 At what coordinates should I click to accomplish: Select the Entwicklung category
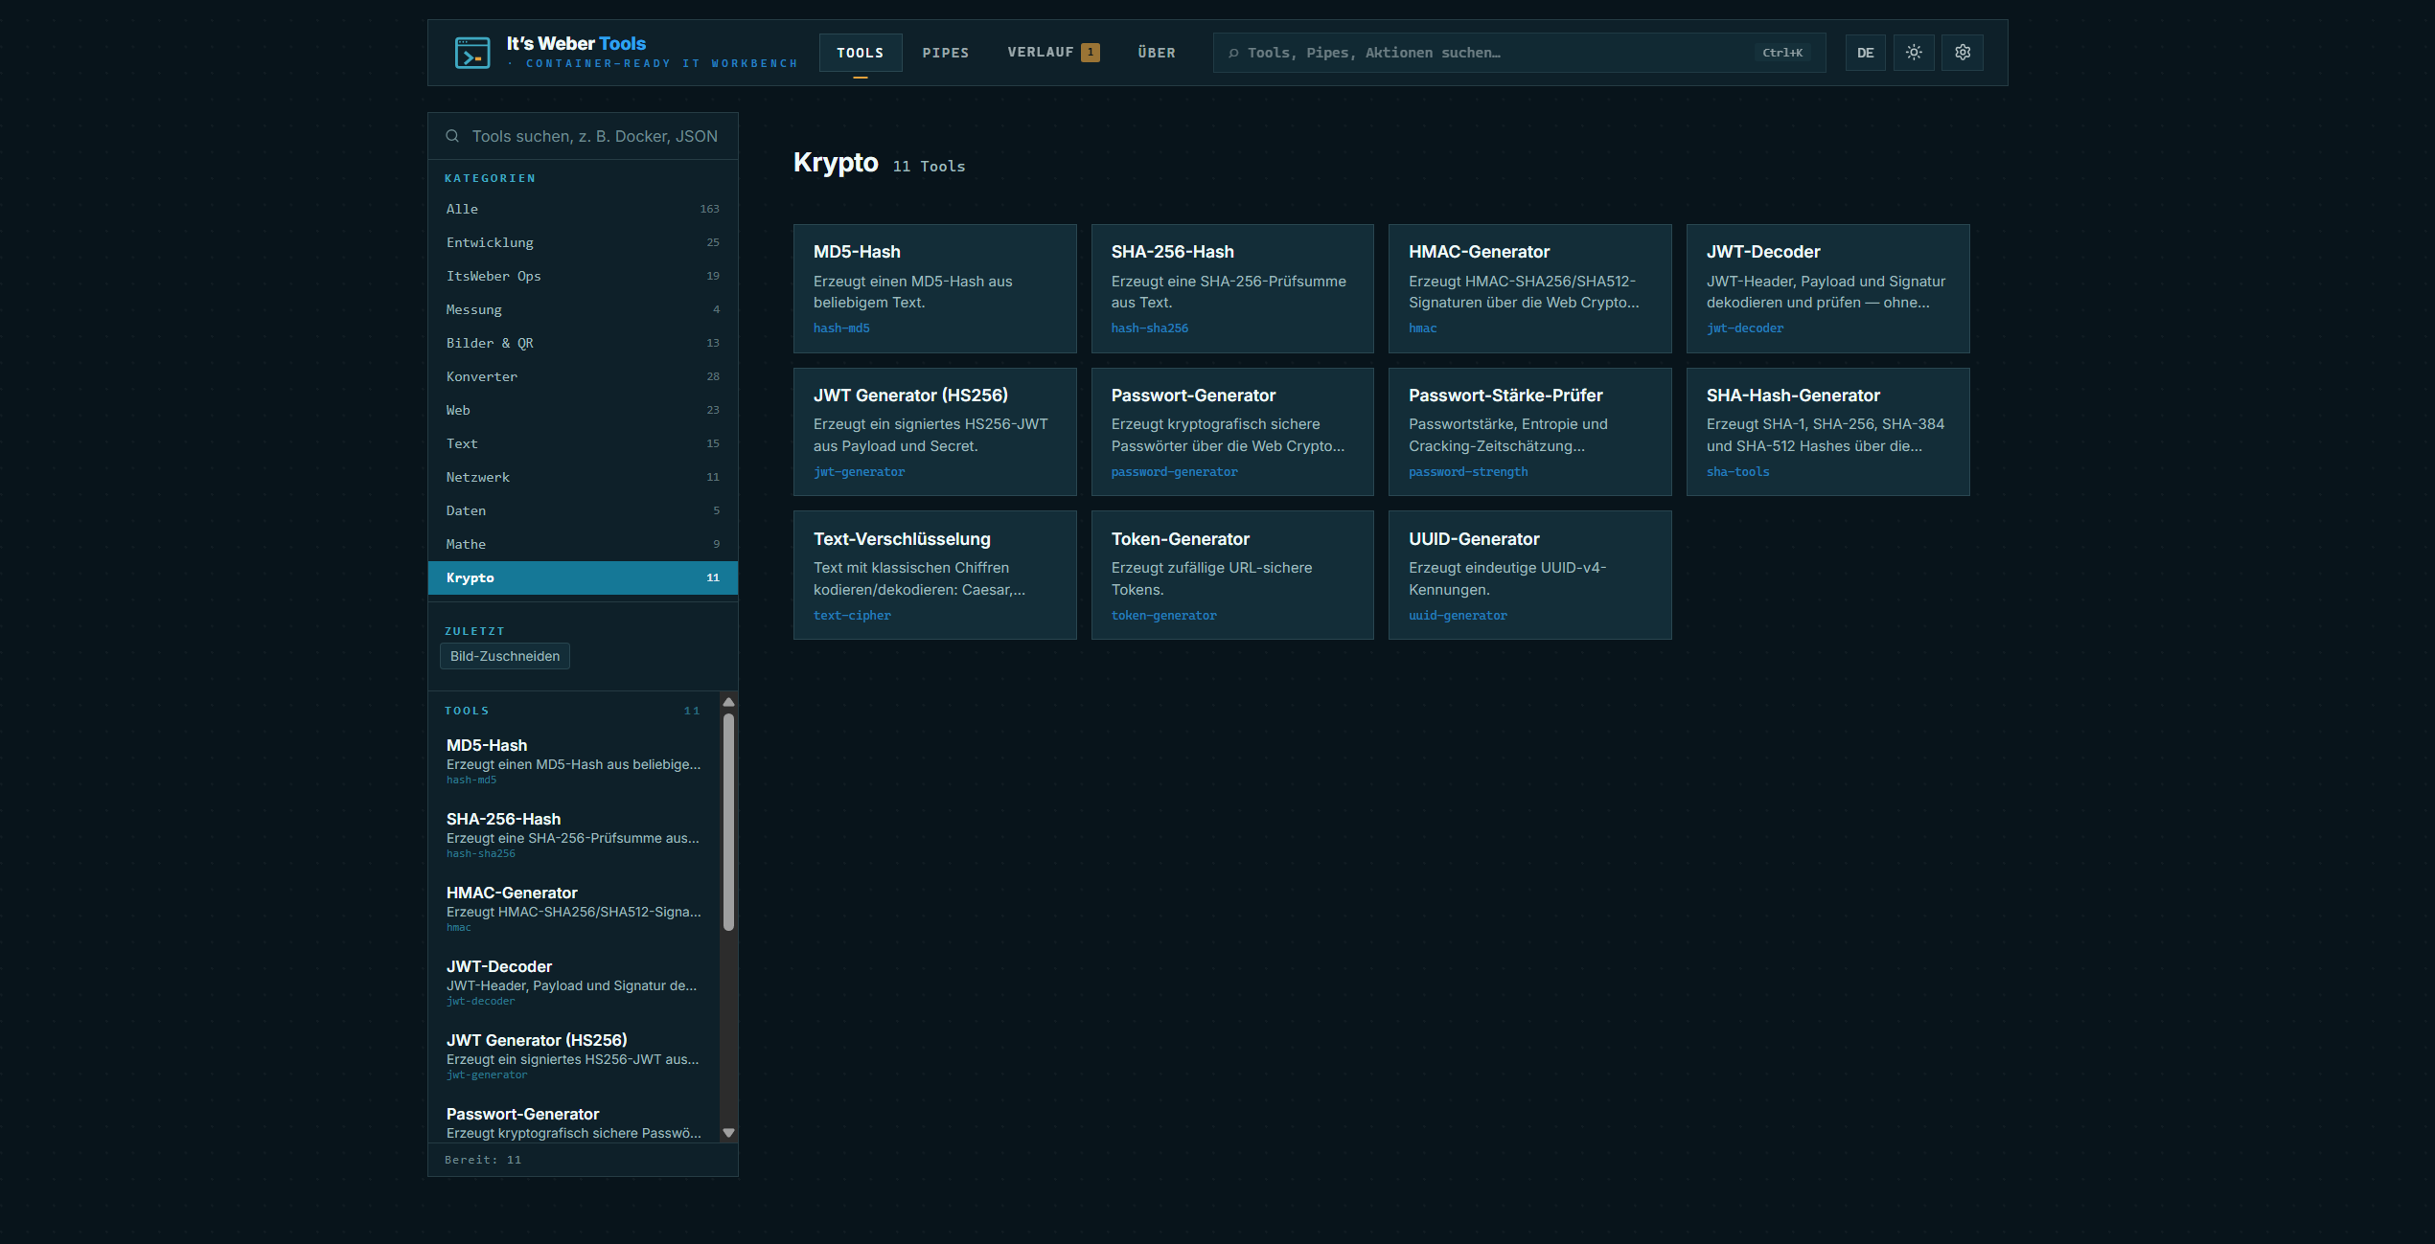click(583, 242)
